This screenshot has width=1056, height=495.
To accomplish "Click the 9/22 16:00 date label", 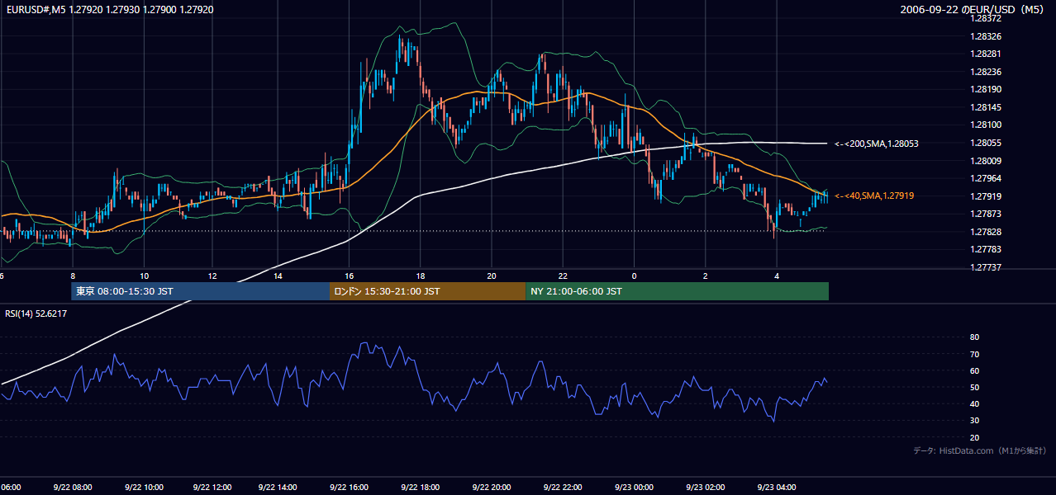I will point(350,488).
